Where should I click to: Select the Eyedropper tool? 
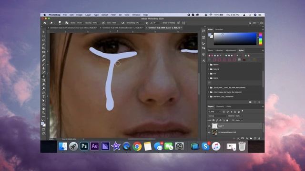pyautogui.click(x=43, y=56)
